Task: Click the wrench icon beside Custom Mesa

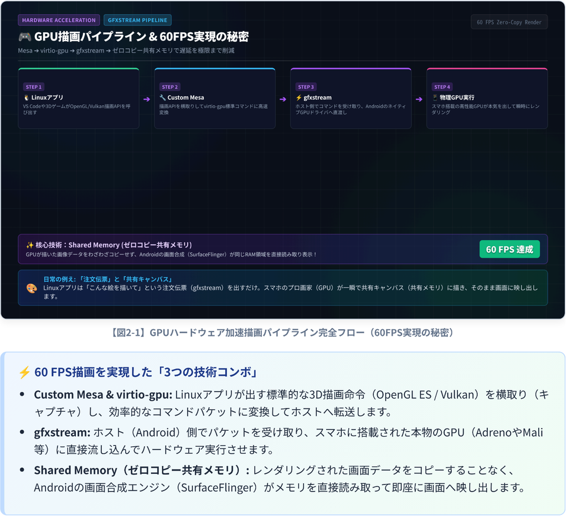Action: click(x=162, y=98)
